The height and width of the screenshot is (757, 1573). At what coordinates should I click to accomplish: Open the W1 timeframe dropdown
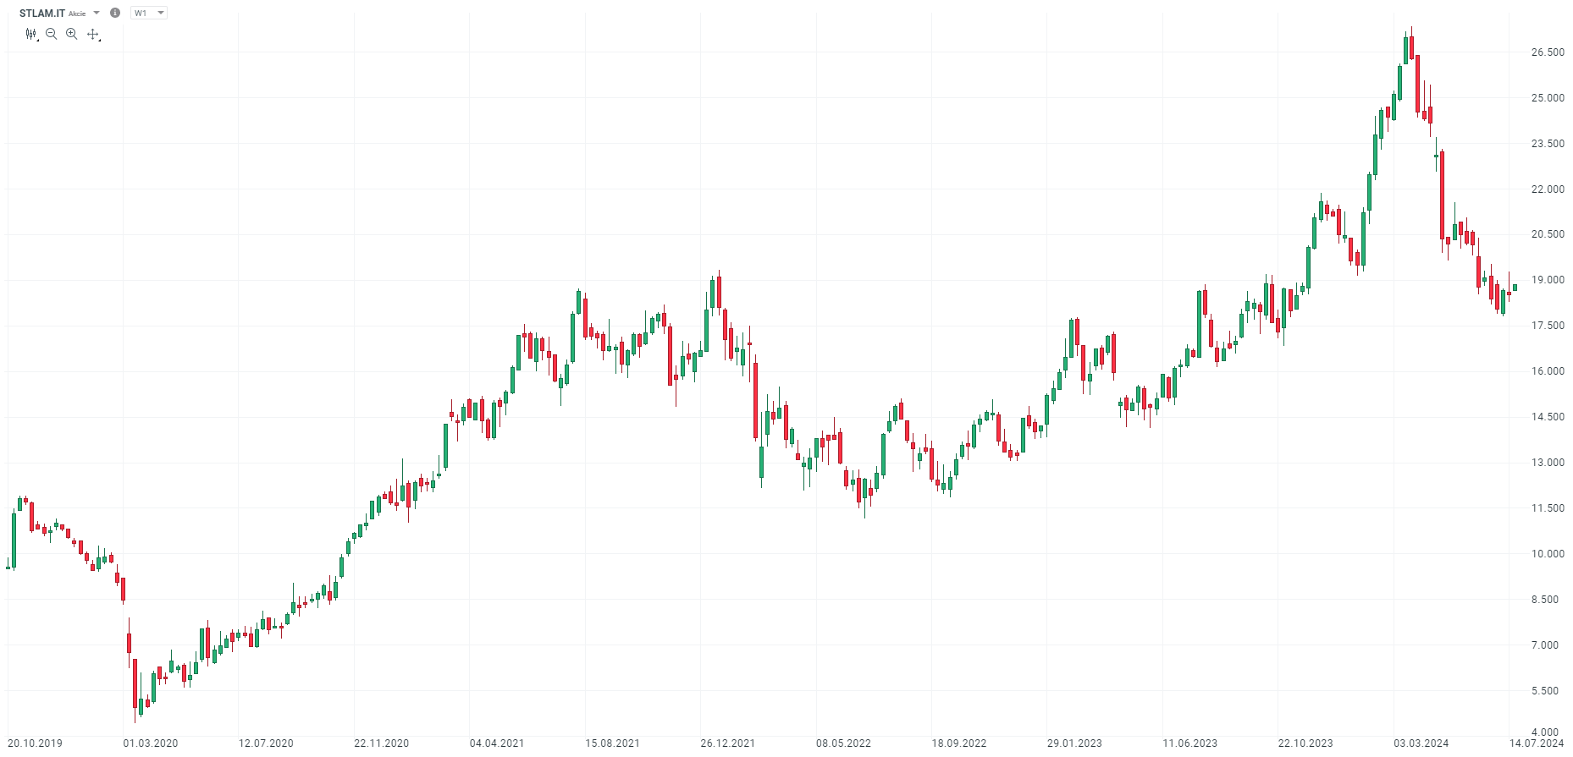tap(149, 13)
